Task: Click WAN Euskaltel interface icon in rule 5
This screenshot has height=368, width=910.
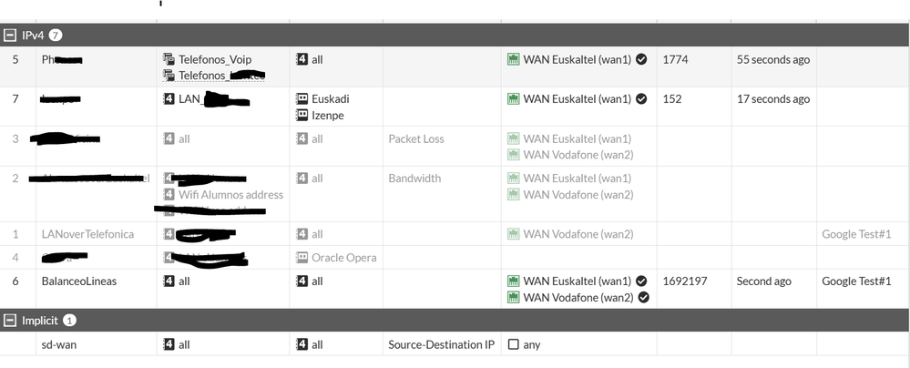Action: [514, 59]
